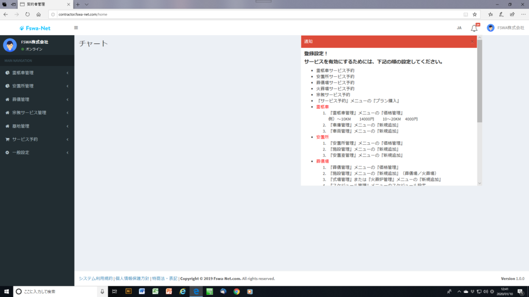Open Google Chrome from the taskbar
The height and width of the screenshot is (297, 529).
click(237, 291)
